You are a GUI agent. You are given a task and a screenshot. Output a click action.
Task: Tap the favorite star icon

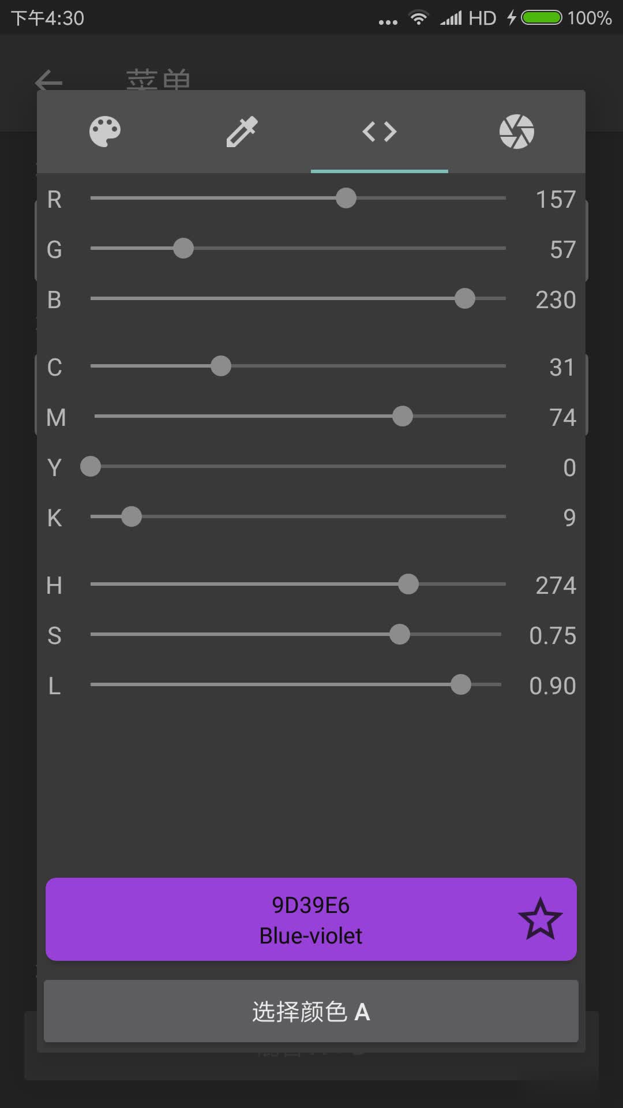540,919
